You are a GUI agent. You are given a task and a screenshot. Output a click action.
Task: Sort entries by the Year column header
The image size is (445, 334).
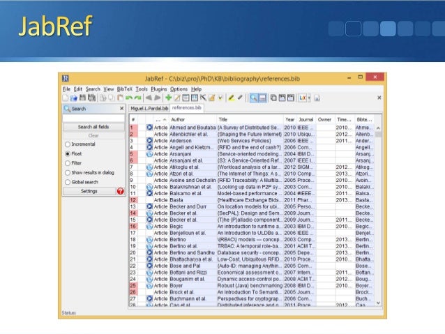289,120
